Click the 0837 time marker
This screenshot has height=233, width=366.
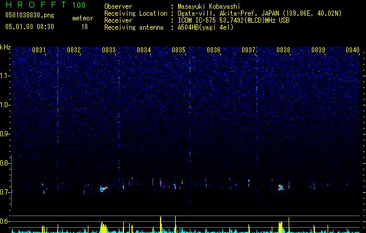click(248, 50)
